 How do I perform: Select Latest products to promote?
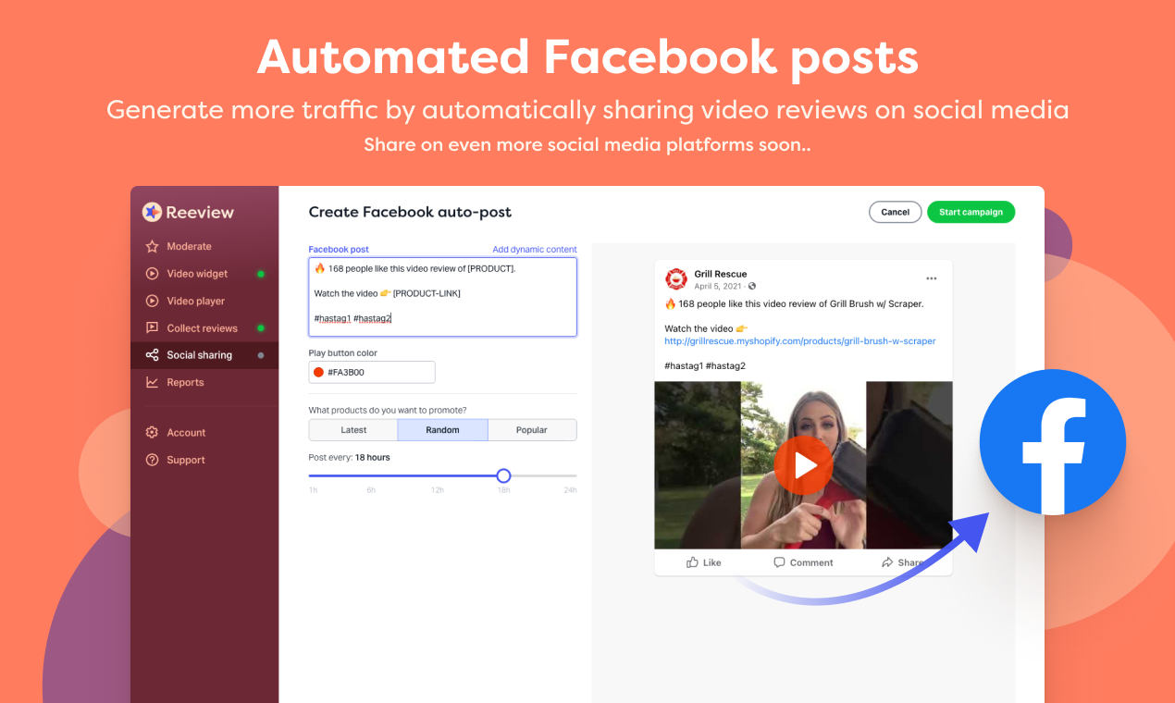pos(352,429)
